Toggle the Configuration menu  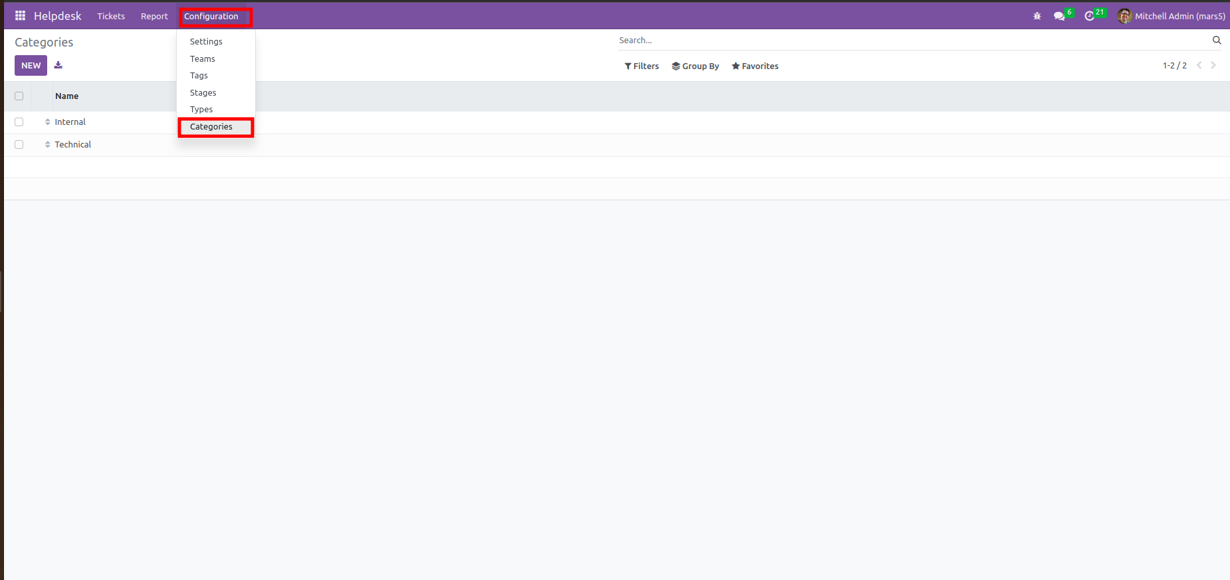pos(211,16)
